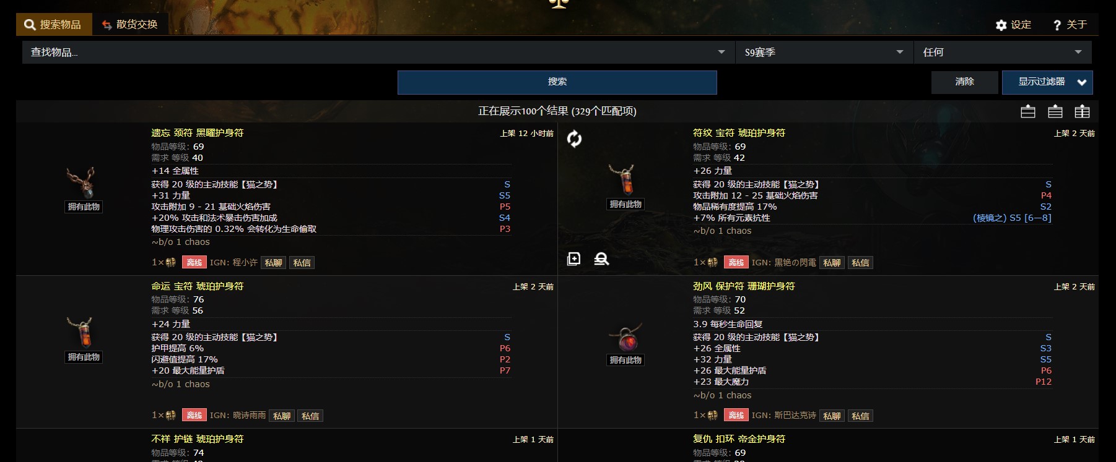Click the 清除 button
Viewport: 1116px width, 462px height.
point(965,82)
